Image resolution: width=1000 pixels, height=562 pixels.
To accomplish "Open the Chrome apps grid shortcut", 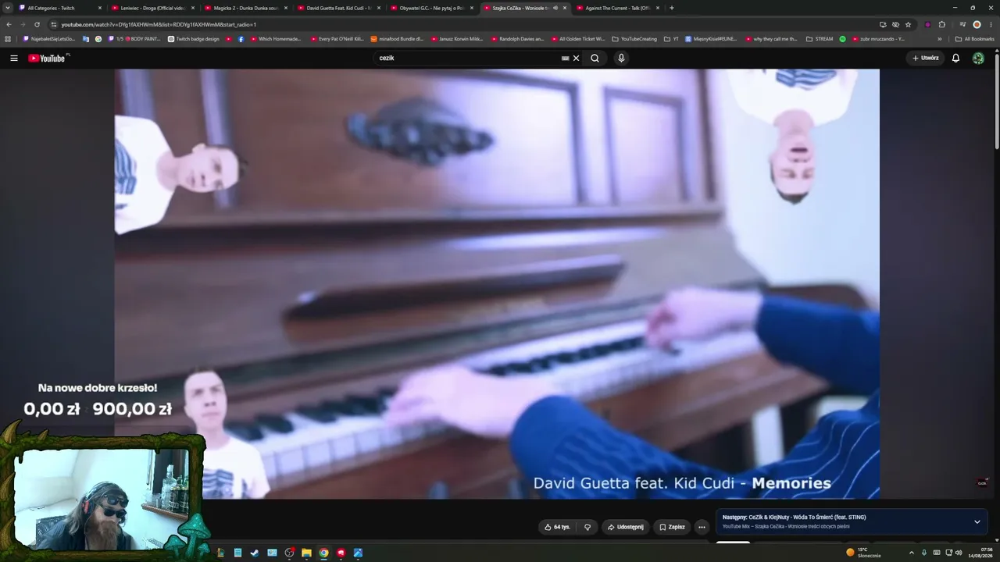I will (x=8, y=38).
